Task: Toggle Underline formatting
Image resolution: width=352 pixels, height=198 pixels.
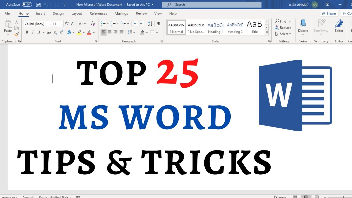Action: click(39, 32)
